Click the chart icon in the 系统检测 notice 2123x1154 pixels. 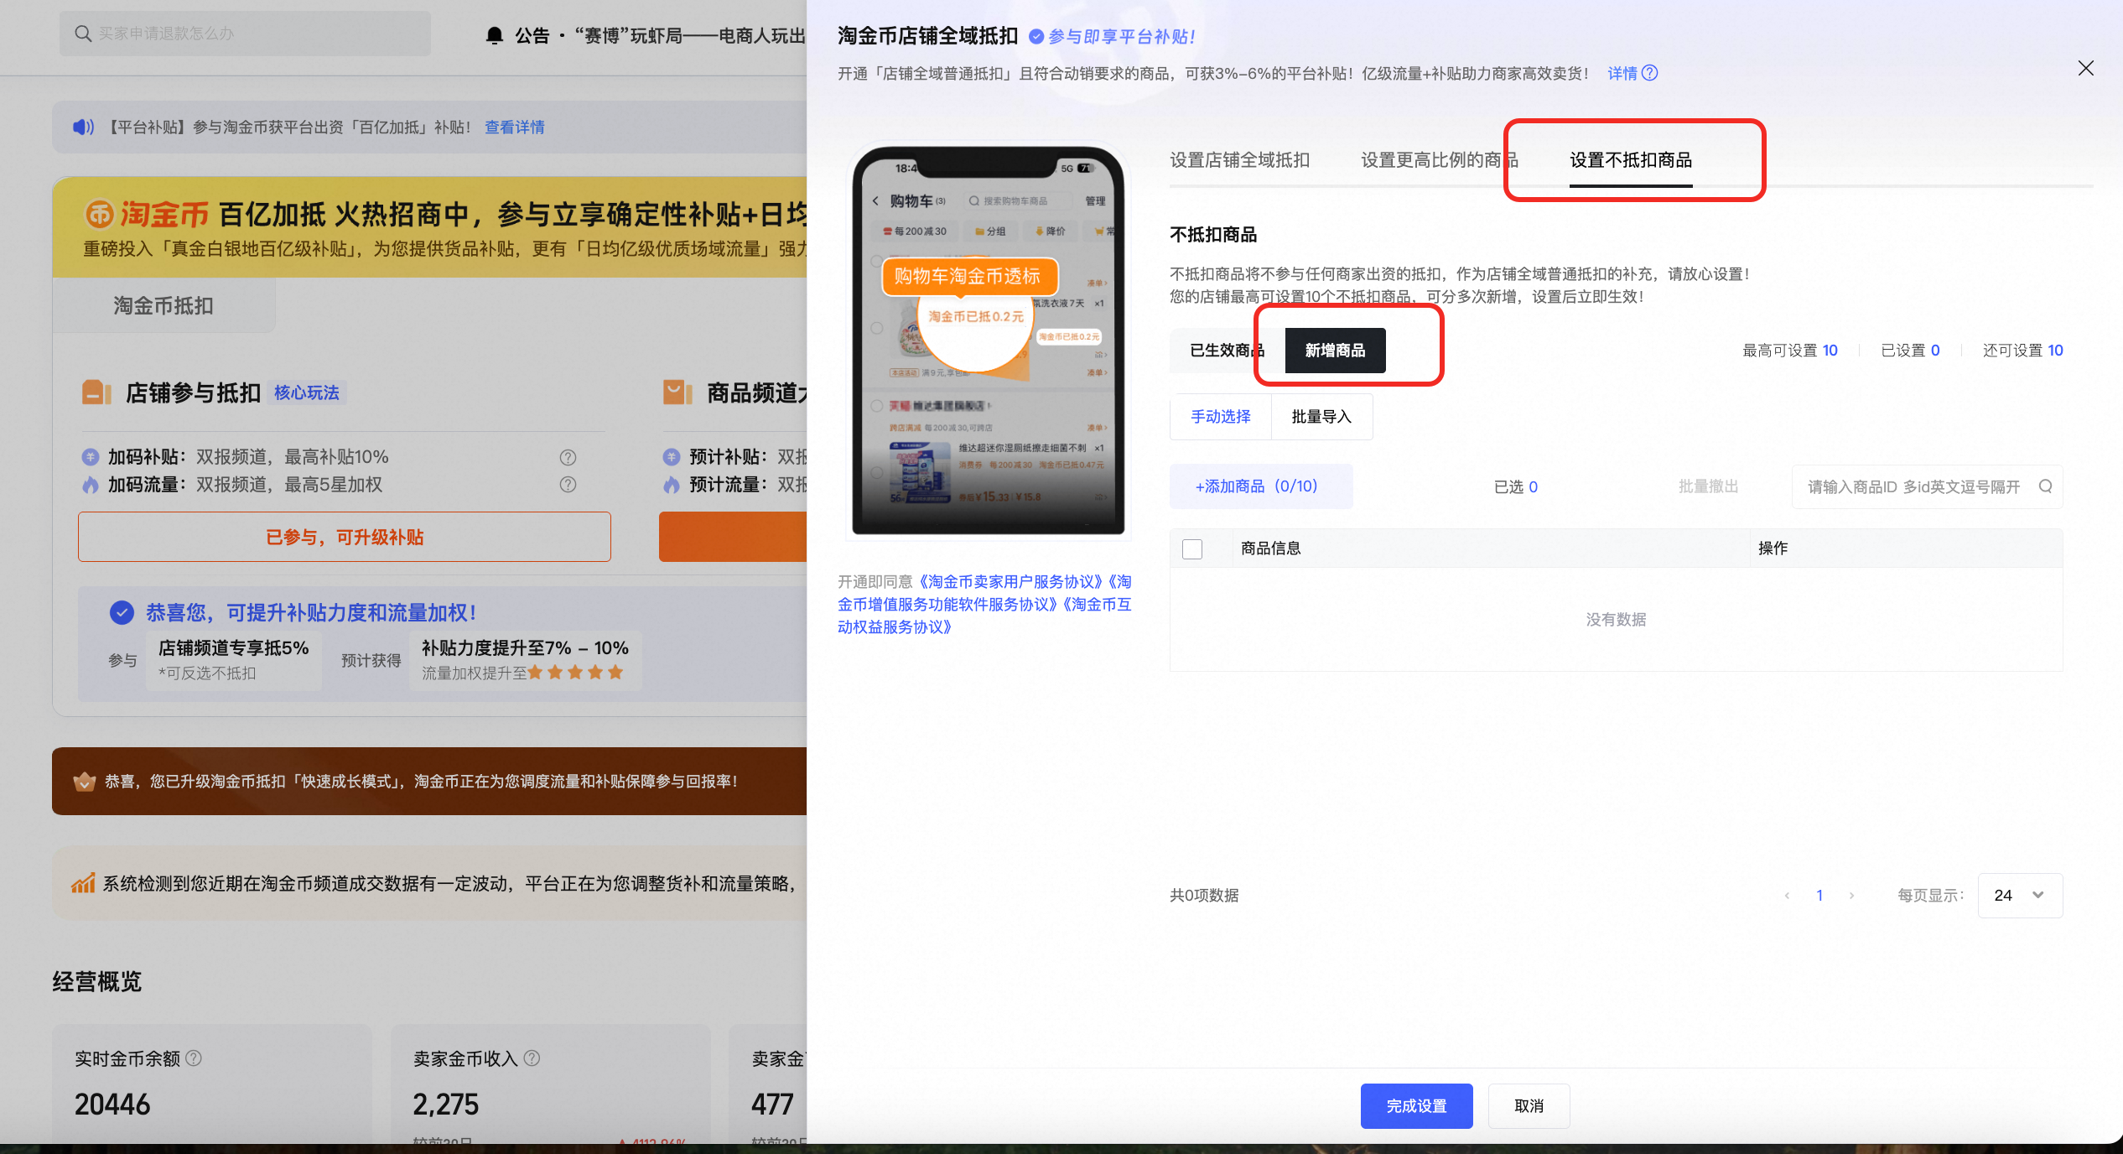83,883
